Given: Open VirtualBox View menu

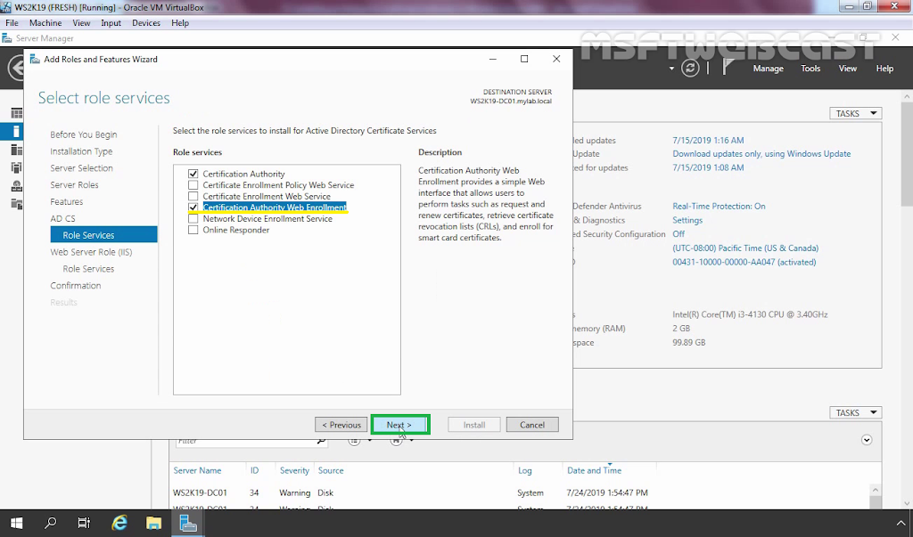Looking at the screenshot, I should [x=81, y=22].
